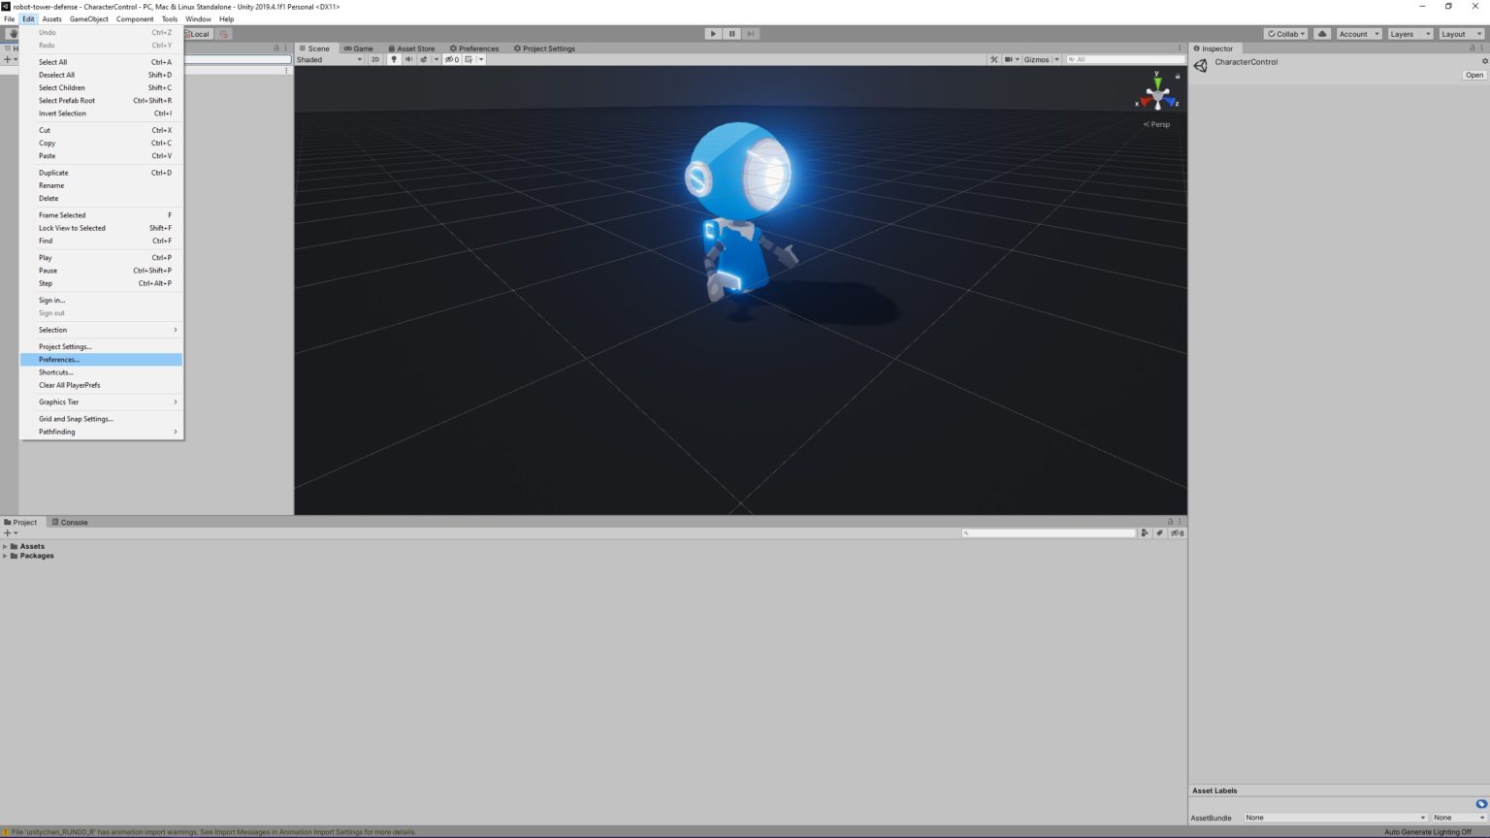The height and width of the screenshot is (838, 1490).
Task: Toggle the scene lighting bulb icon
Action: point(393,59)
